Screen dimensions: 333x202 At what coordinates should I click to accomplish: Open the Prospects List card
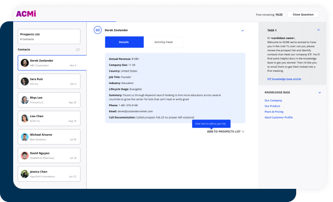pos(49,36)
